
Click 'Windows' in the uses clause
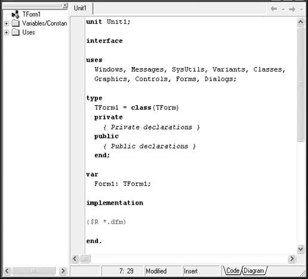tap(109, 69)
